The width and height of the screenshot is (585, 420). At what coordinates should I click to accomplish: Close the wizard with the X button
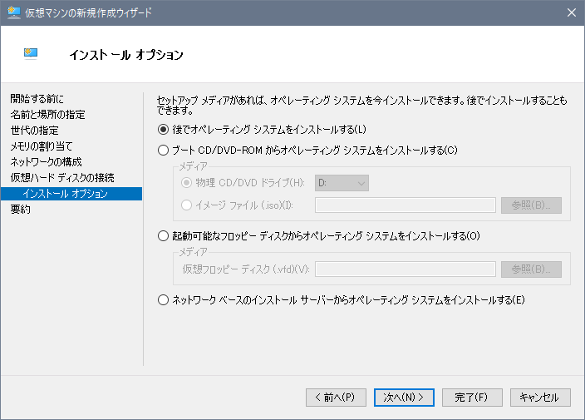coord(571,12)
